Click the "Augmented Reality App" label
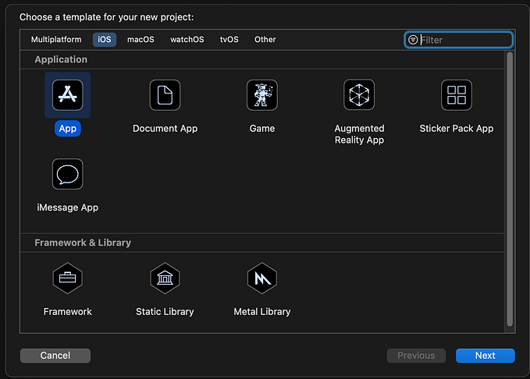The width and height of the screenshot is (530, 379). 359,134
